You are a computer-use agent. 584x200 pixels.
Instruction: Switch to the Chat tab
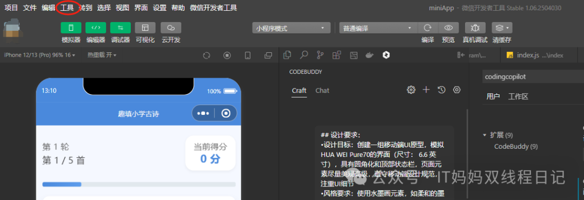pos(322,91)
